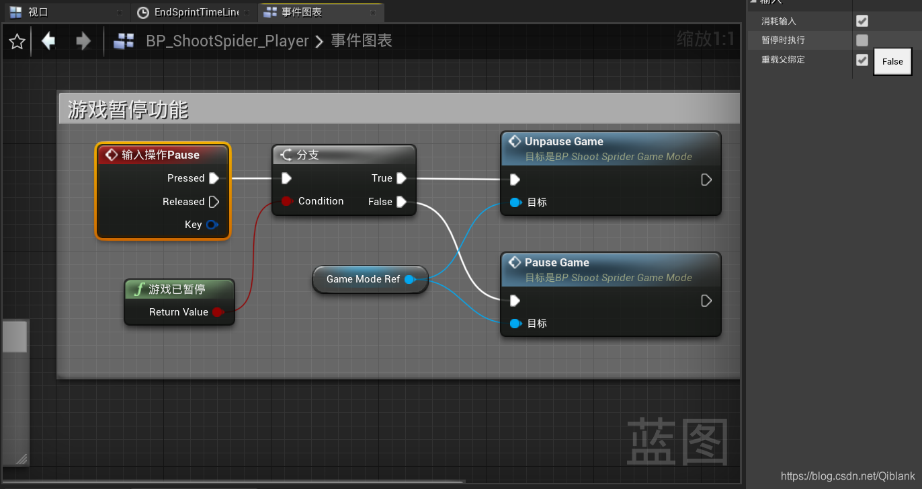Click the blueprint grid icon in breadcrumb

[124, 41]
